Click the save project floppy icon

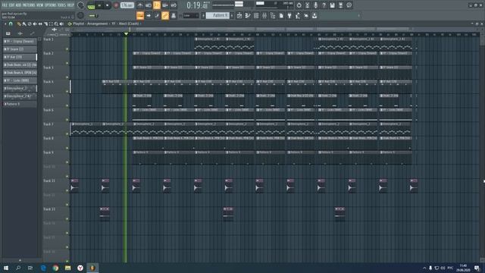point(332,5)
